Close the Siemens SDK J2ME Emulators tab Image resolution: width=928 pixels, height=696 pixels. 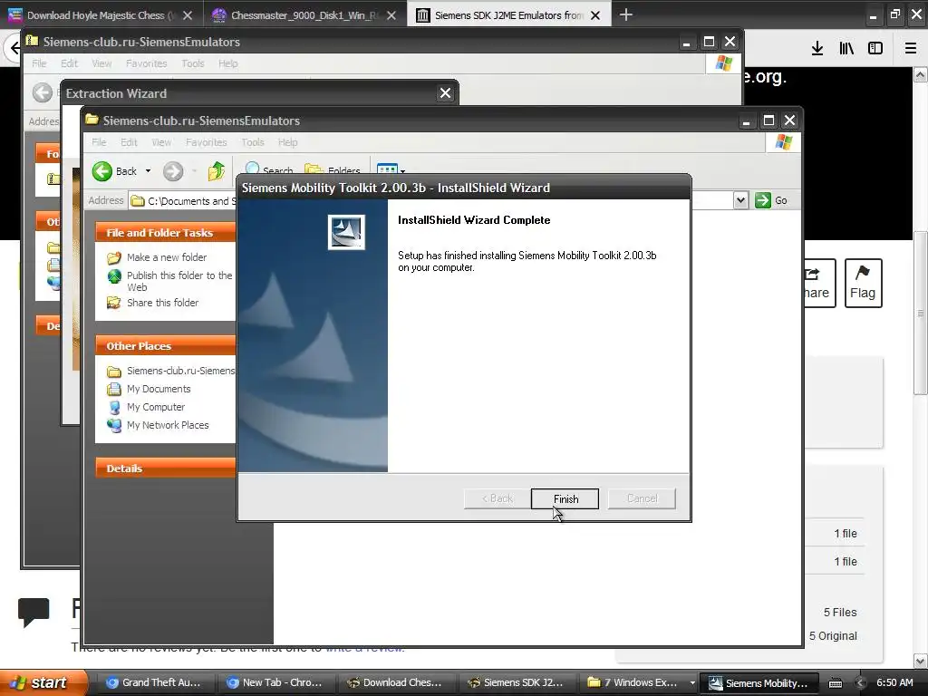point(595,15)
